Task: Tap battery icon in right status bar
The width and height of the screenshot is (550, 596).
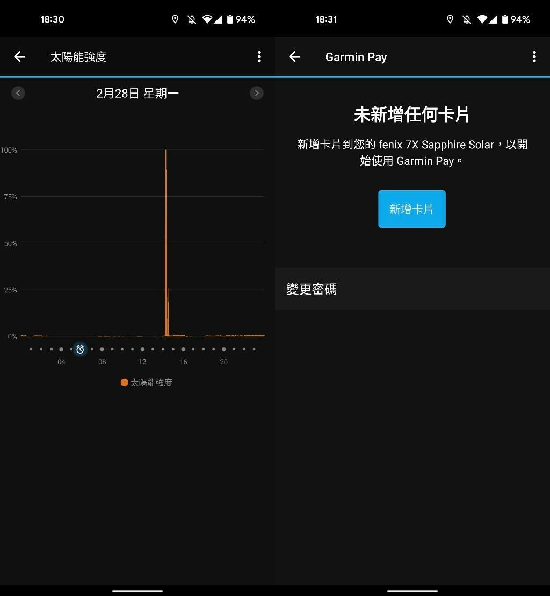Action: (x=505, y=19)
